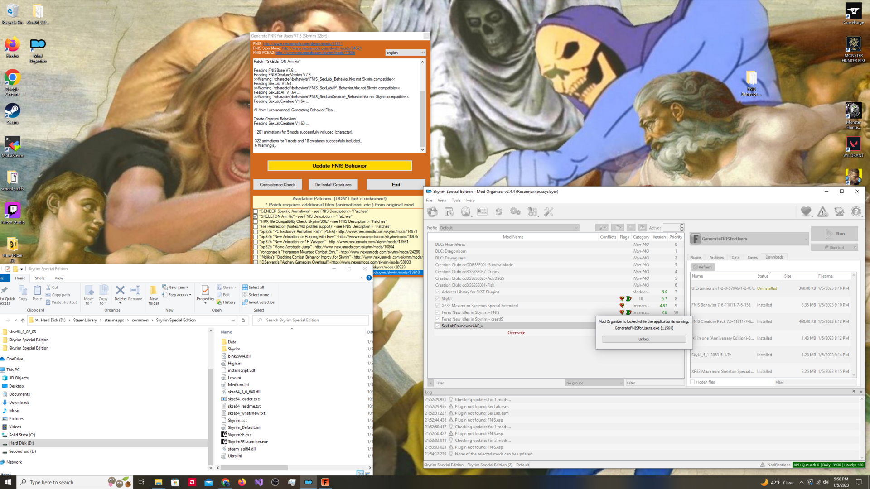Click the Help question mark icon

(856, 211)
